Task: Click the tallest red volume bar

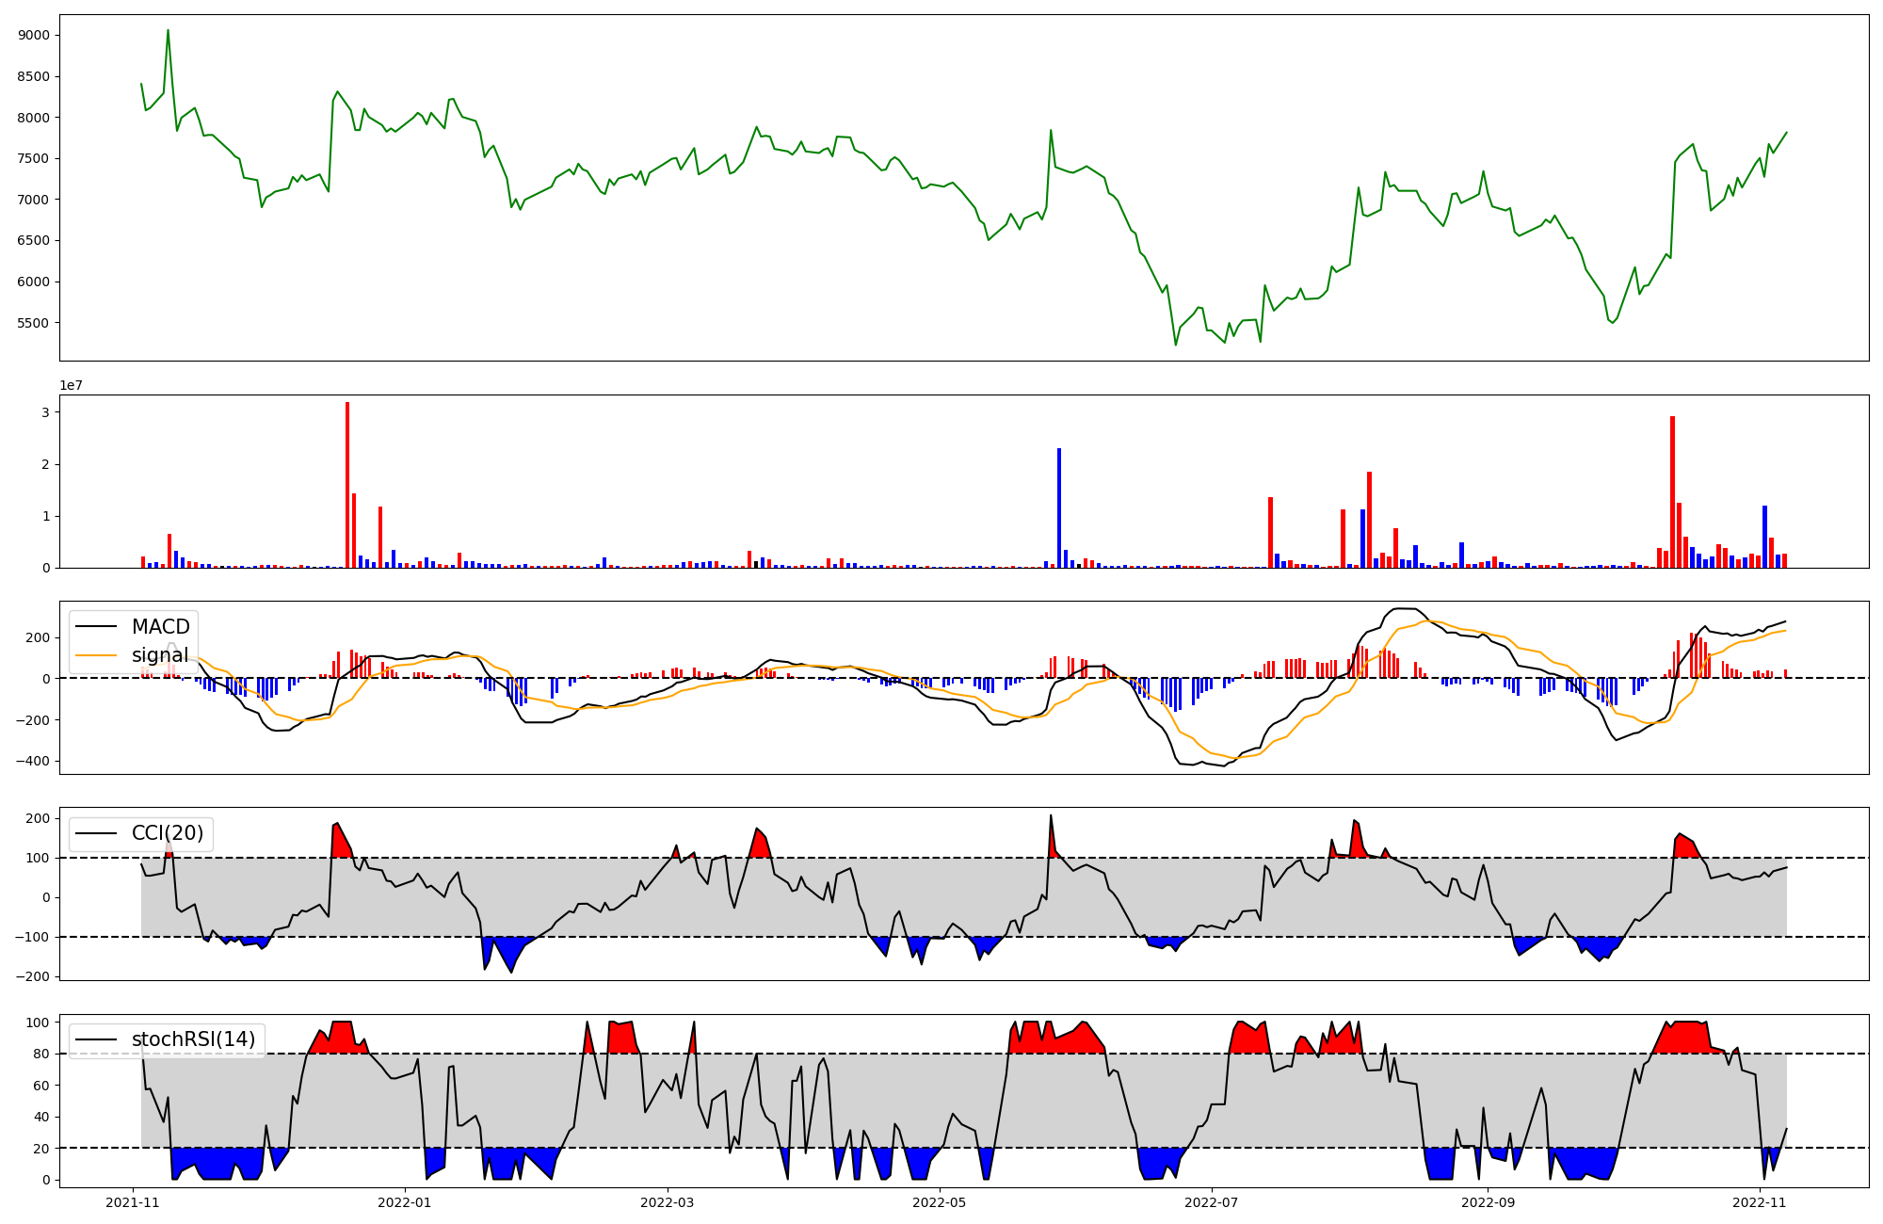Action: (x=347, y=485)
